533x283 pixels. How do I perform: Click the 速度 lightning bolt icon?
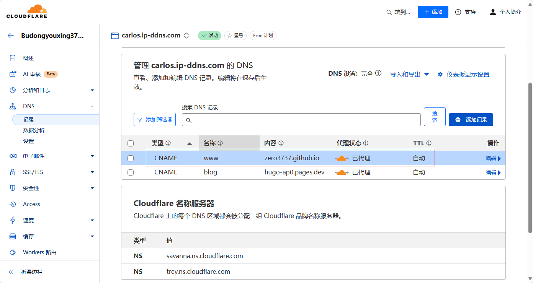(13, 220)
